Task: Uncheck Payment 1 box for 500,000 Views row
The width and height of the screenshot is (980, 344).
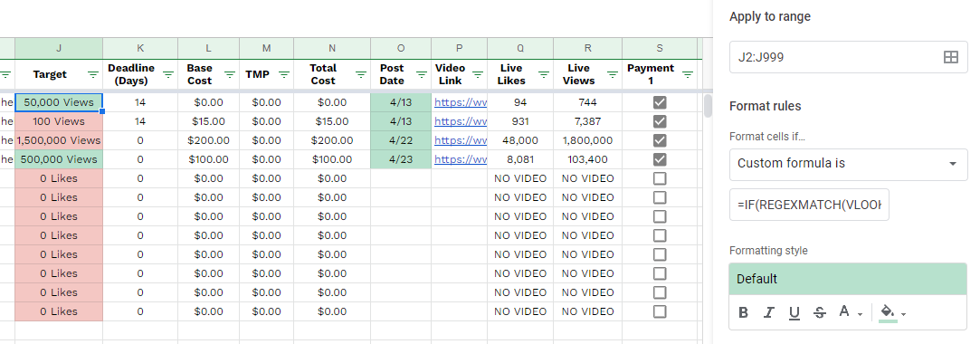Action: tap(660, 158)
